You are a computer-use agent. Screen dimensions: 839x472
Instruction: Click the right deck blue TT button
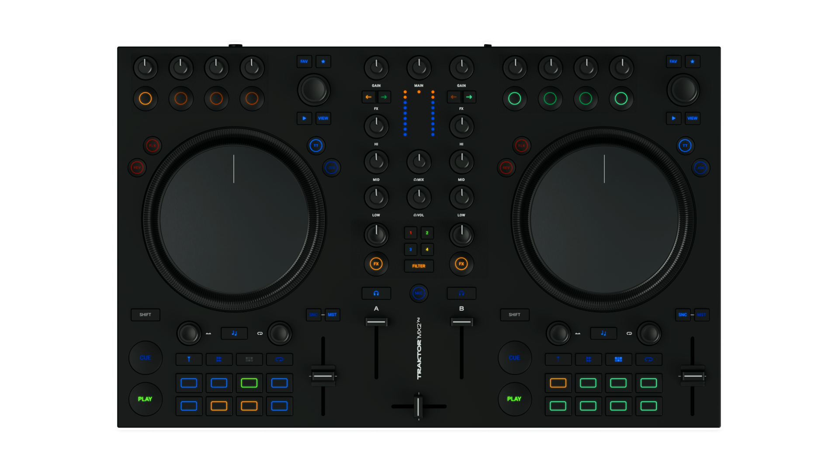tap(685, 146)
